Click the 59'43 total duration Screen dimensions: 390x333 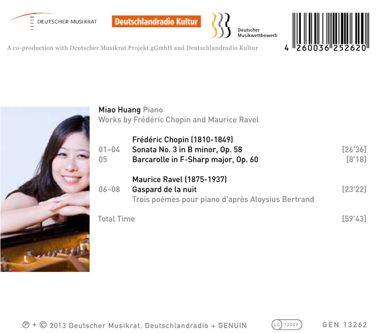point(354,219)
